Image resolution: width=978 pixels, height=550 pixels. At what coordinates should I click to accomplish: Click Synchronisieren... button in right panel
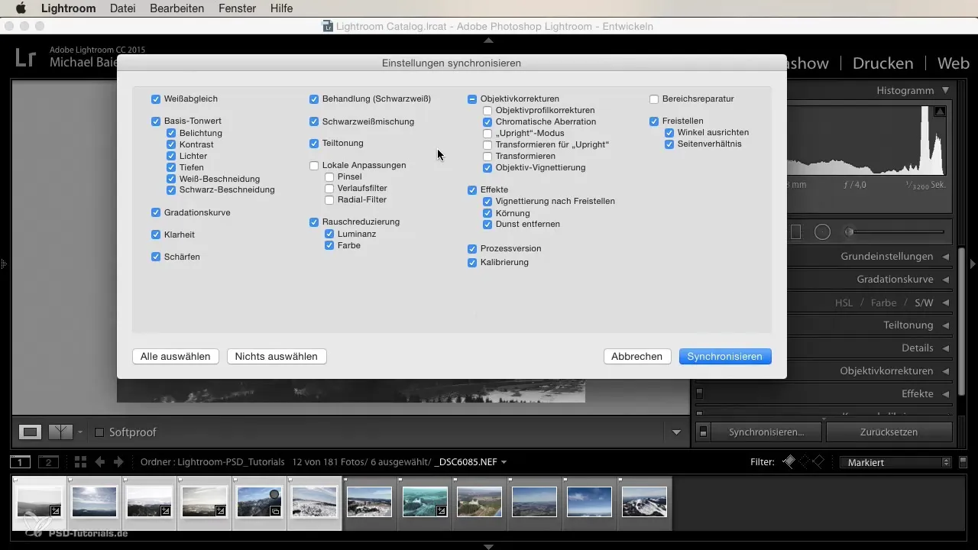[766, 432]
